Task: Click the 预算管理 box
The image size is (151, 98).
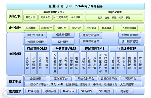Action: (107, 28)
